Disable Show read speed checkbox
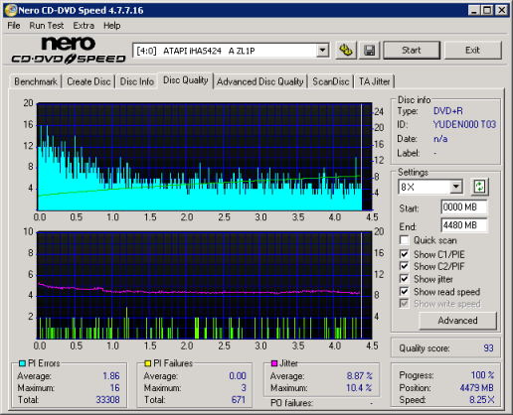Viewport: 513px width, 415px height. 404,292
